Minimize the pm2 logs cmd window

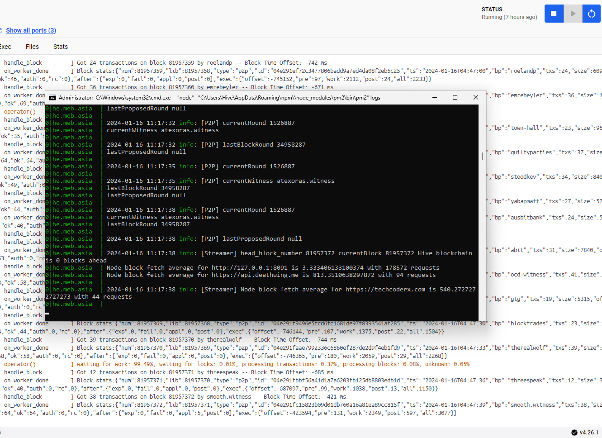click(434, 98)
